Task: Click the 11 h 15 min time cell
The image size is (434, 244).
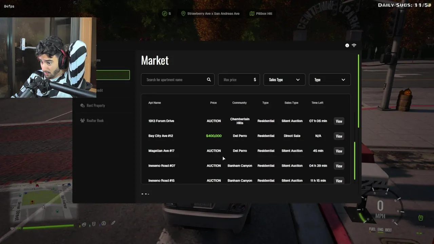Action: coord(318,181)
